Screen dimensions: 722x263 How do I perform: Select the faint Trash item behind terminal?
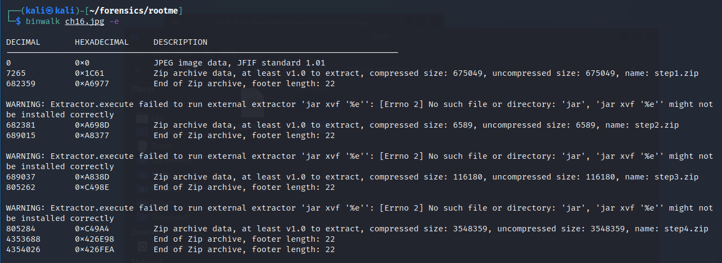[x=161, y=146]
